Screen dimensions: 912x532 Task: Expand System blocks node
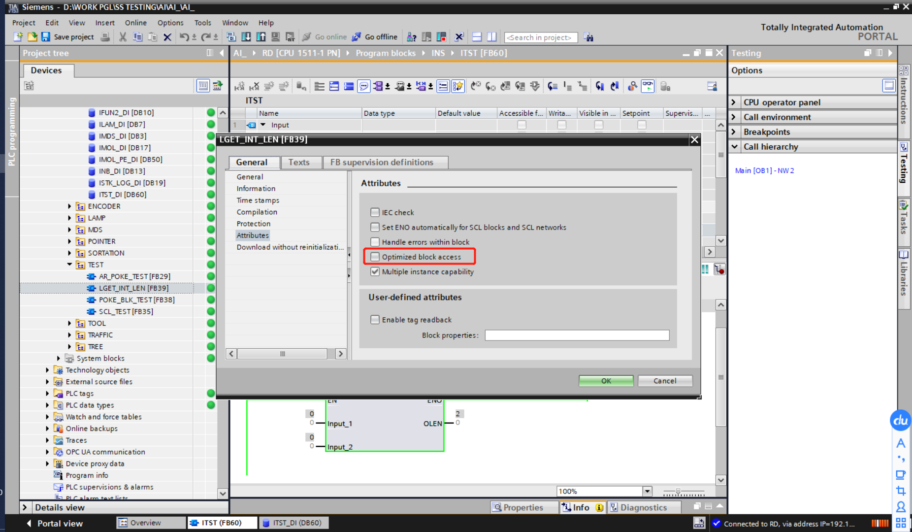[58, 358]
